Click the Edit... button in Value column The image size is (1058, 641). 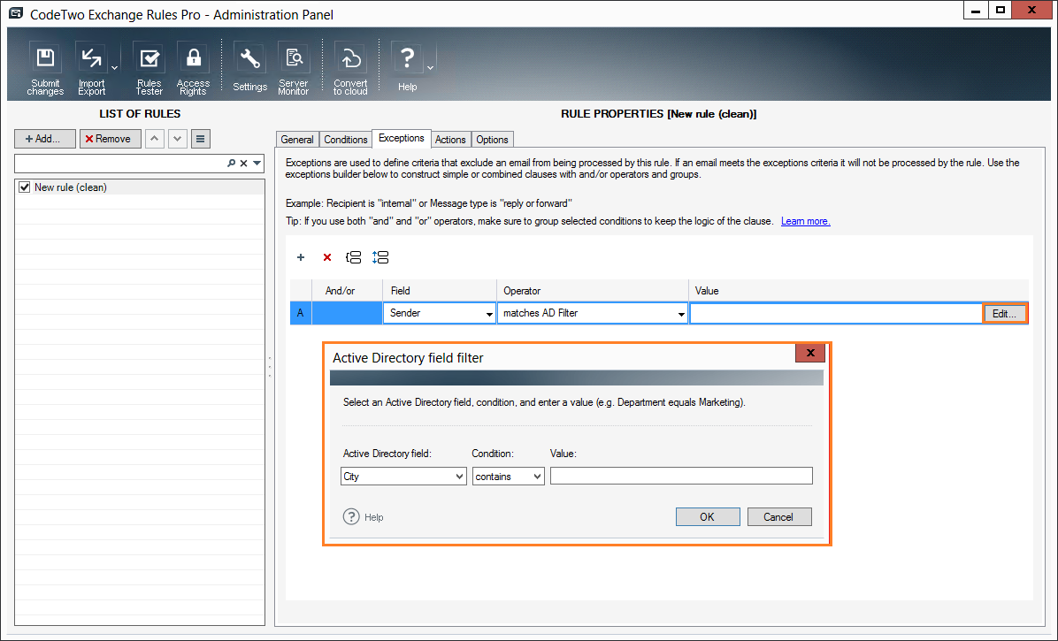(x=1004, y=314)
